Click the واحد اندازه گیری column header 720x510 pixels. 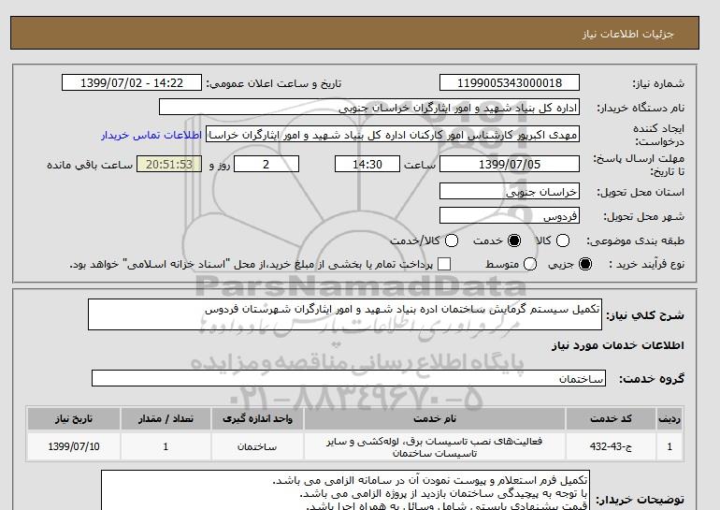click(257, 419)
